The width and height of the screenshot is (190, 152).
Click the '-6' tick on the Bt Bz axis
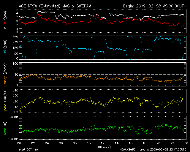[x=16, y=32]
